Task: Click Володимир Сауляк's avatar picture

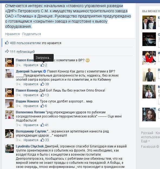Action: pos(9,134)
